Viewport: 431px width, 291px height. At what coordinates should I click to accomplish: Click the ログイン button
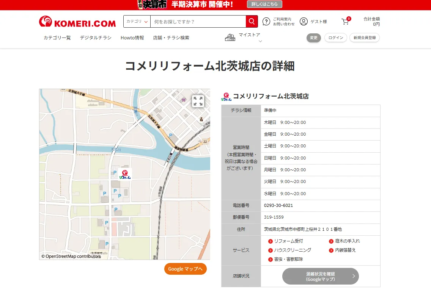(336, 38)
